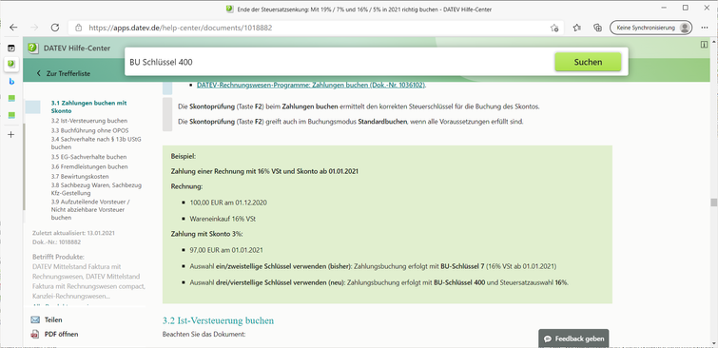
Task: Click the DATEV Hilfe-Center question-mark logo
Action: [x=32, y=48]
